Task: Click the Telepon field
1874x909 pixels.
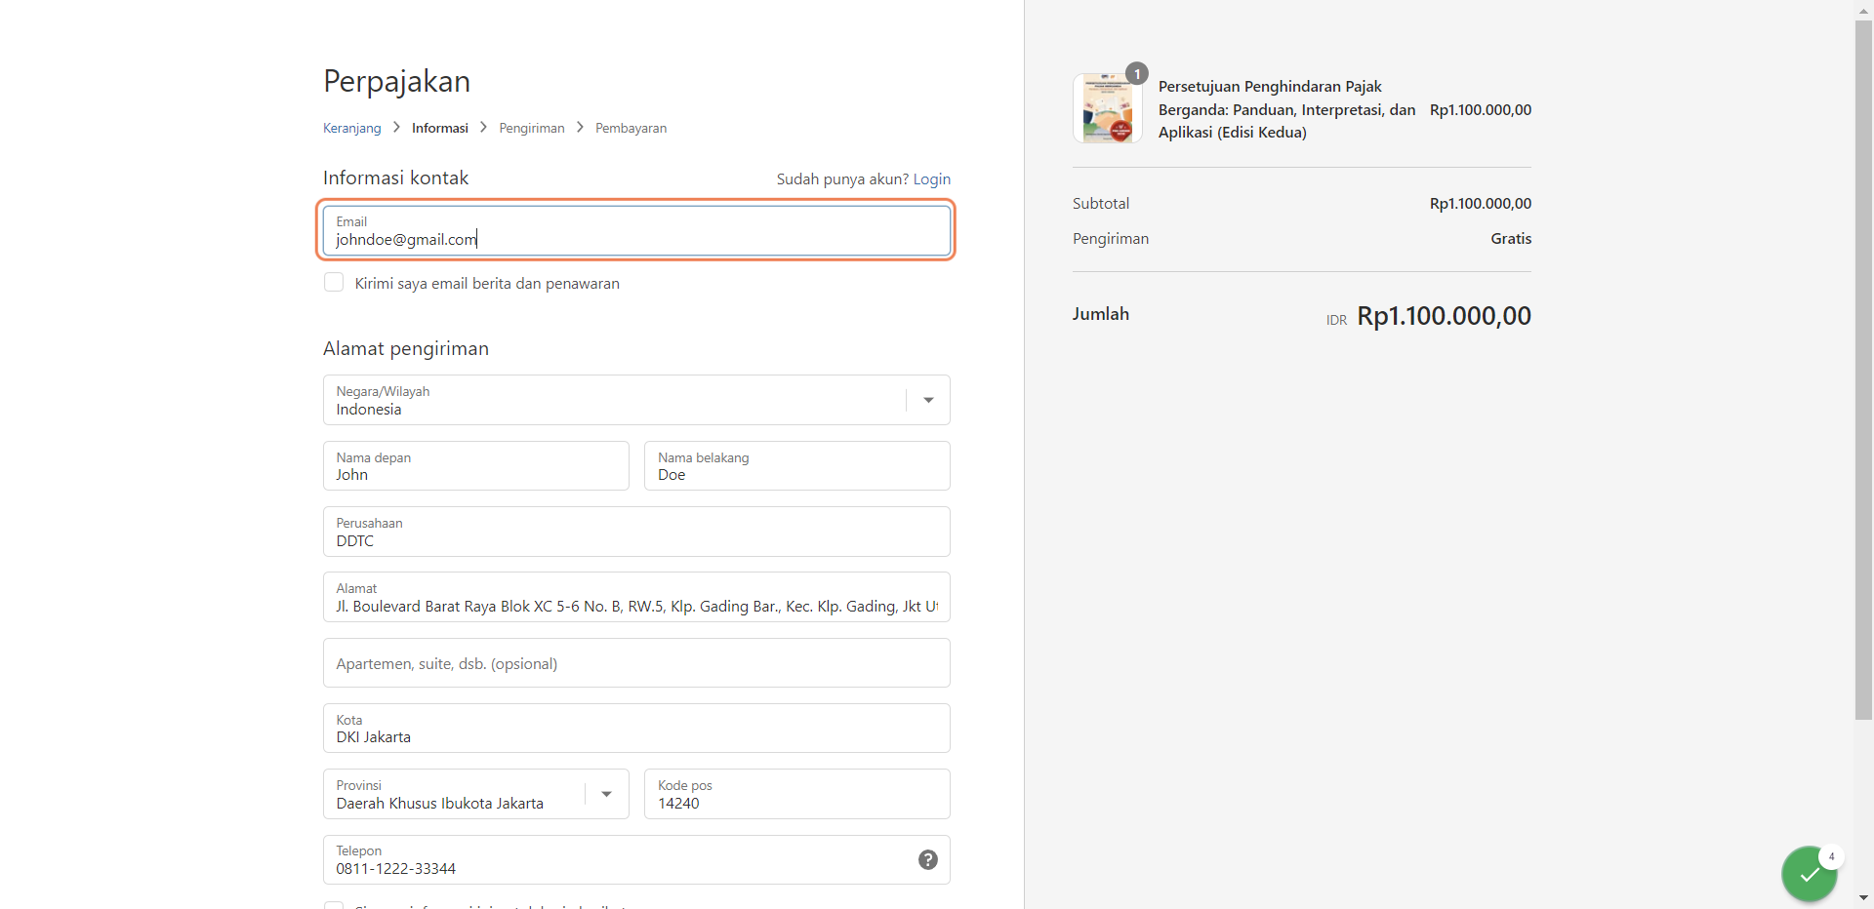Action: (x=636, y=860)
